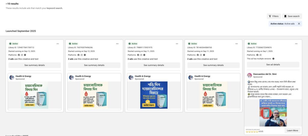See summary details for ad 781465344584765
The image size is (308, 136).
pyautogui.click(x=214, y=65)
